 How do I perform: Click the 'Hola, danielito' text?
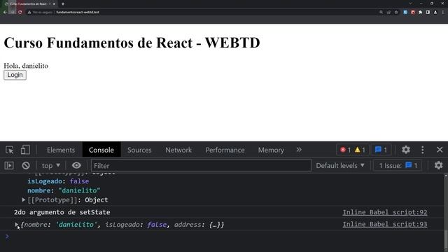coord(26,66)
